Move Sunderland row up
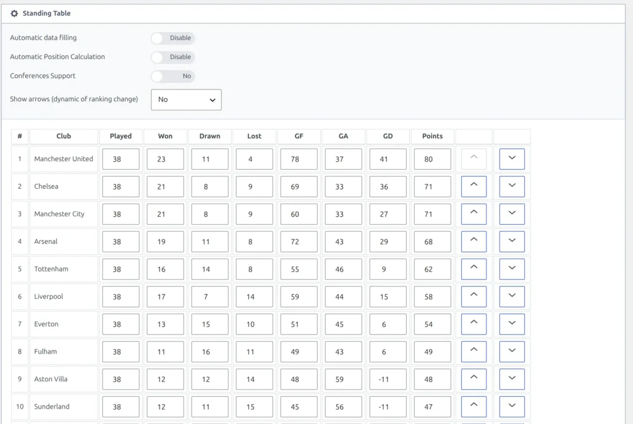This screenshot has height=424, width=633. (x=474, y=406)
